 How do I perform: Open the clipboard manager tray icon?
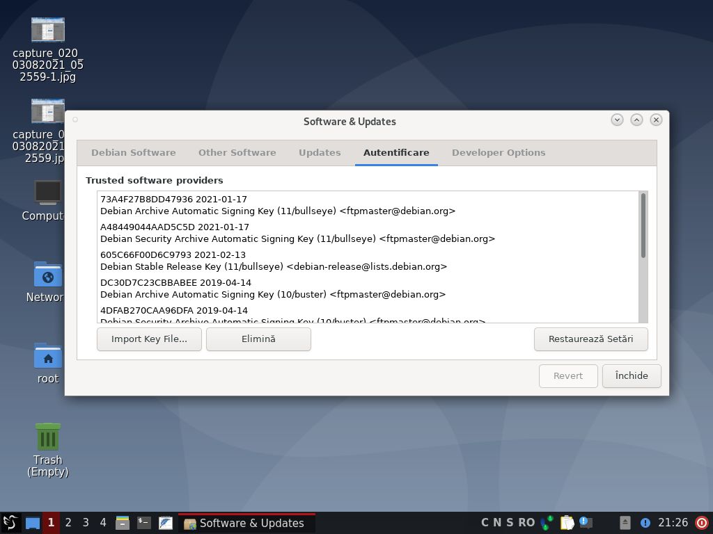coord(567,523)
